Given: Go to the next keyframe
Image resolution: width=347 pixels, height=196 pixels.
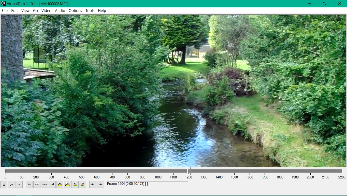Looking at the screenshot, I should (67, 185).
